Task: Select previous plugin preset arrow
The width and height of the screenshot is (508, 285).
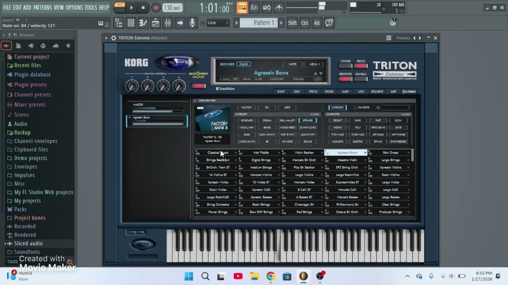Action: pos(414,38)
